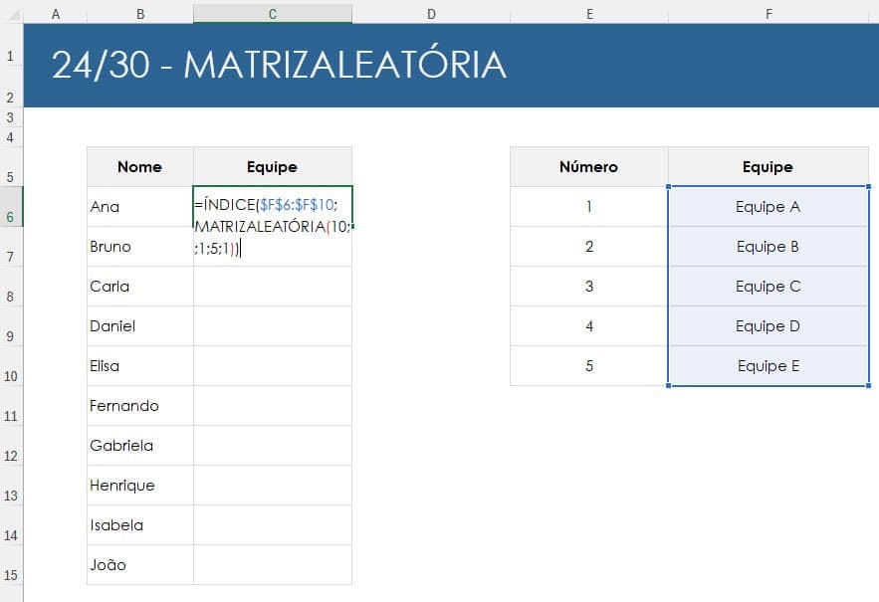Select the entire column F header
Image resolution: width=879 pixels, height=602 pixels.
coord(769,13)
